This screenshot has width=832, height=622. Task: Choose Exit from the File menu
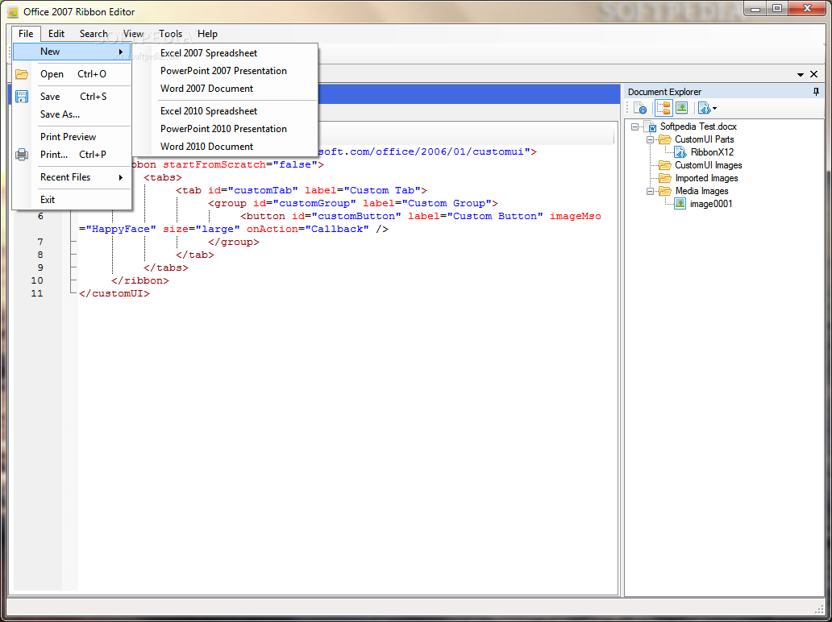coord(72,199)
